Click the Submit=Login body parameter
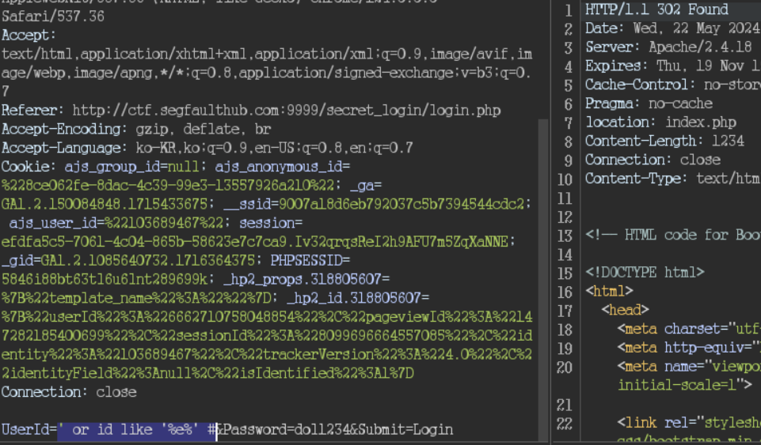 point(405,429)
